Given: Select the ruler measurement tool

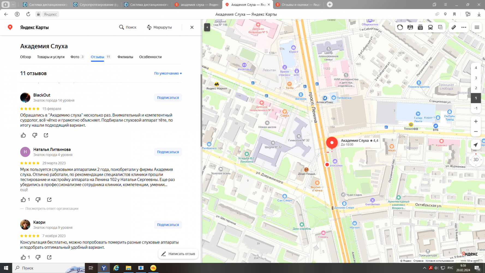Looking at the screenshot, I should (453, 27).
